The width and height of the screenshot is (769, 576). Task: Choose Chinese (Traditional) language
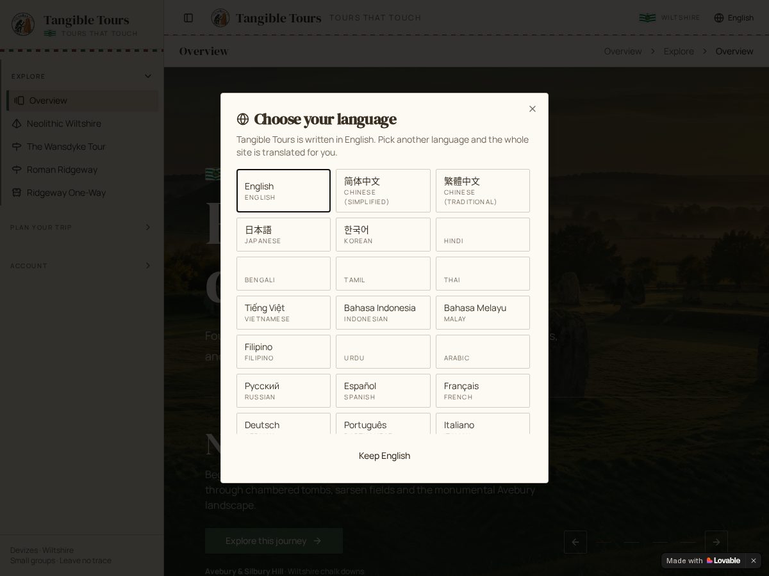(483, 191)
